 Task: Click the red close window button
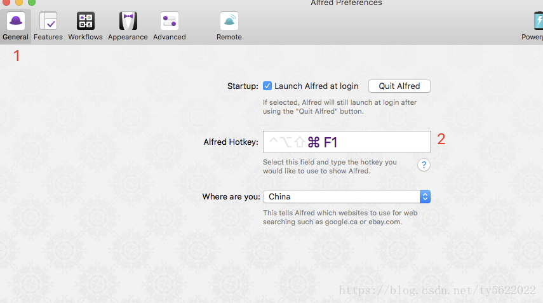pyautogui.click(x=6, y=2)
